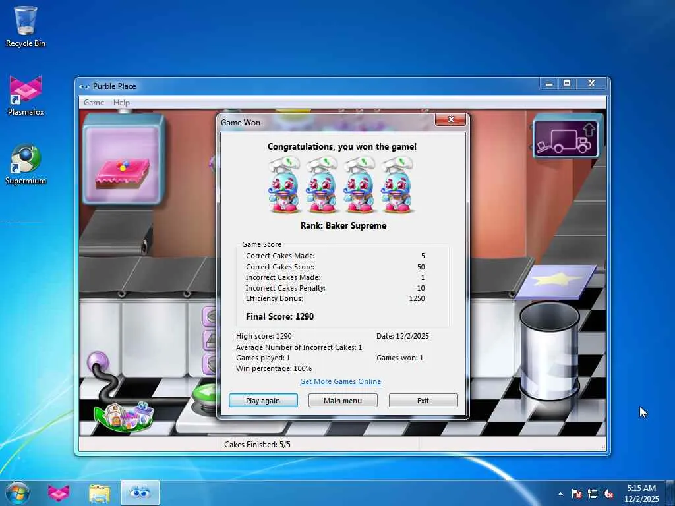The image size is (675, 506).
Task: Click the Final Score: 1290 text
Action: click(x=279, y=316)
